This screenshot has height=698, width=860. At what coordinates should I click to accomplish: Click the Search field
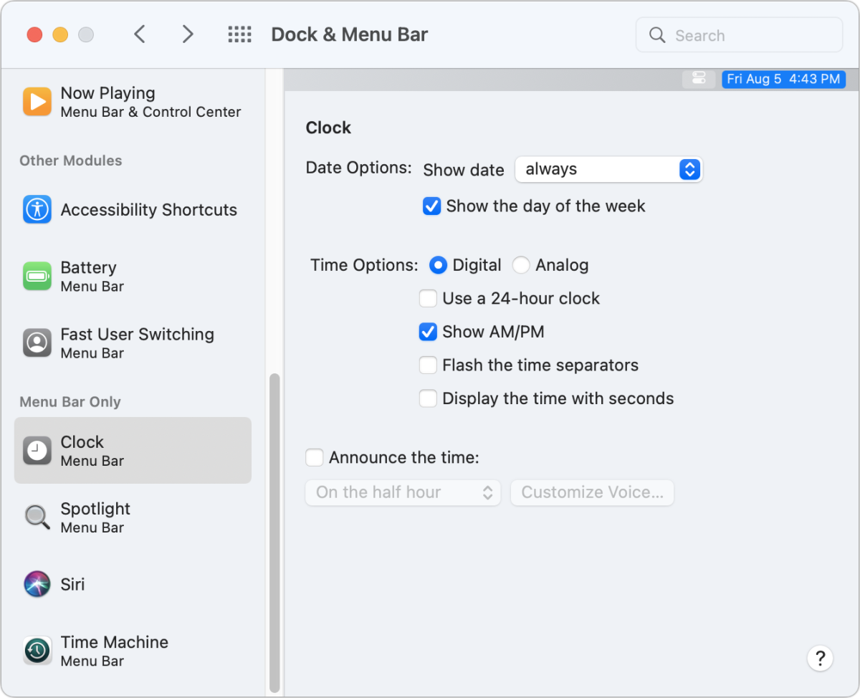[739, 35]
